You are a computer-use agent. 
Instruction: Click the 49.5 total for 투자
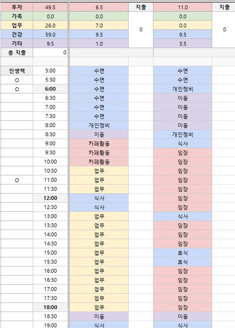[x=50, y=7]
